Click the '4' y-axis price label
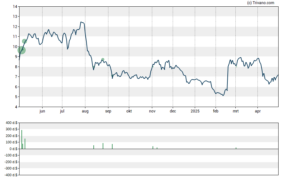Viewport: 284px width, 180px height. coord(16,107)
